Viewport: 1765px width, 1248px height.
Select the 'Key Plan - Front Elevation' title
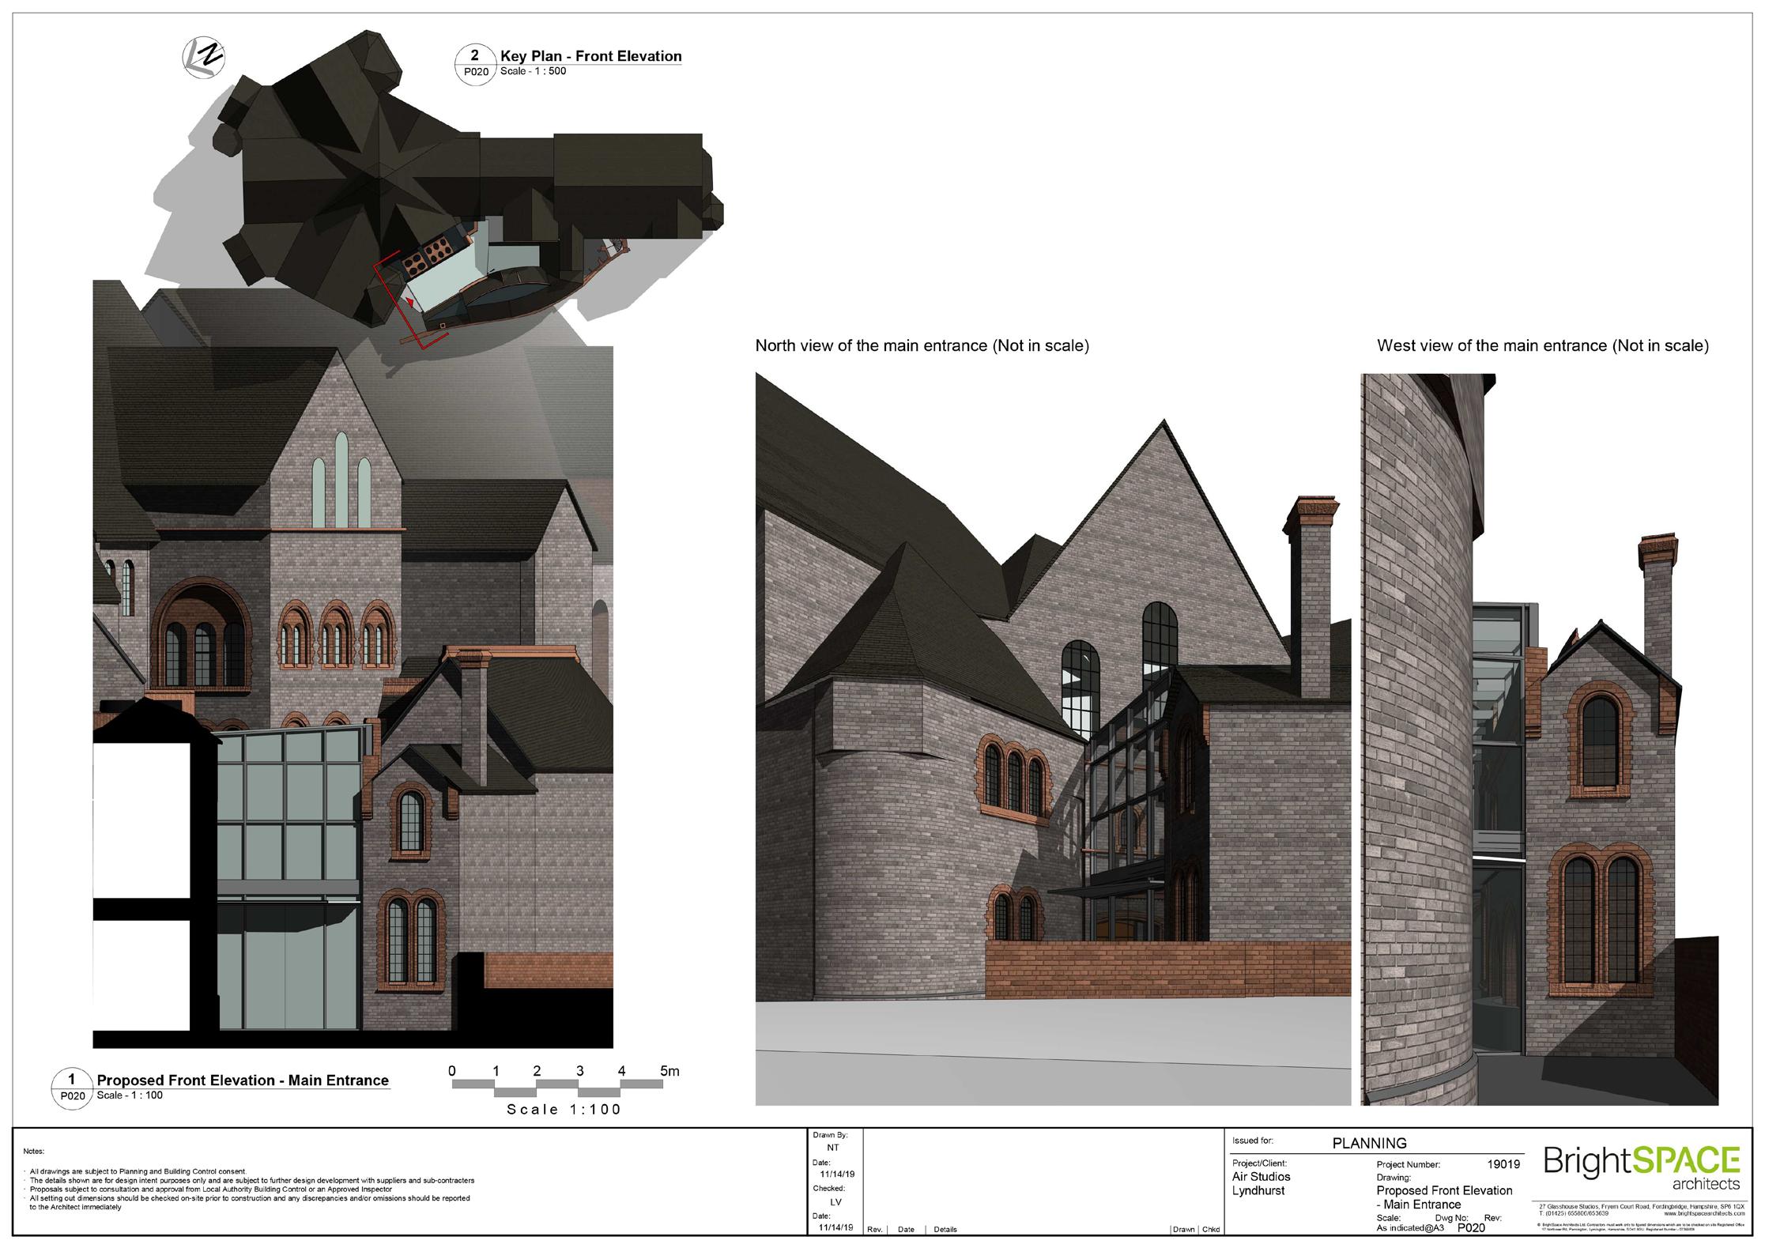590,56
